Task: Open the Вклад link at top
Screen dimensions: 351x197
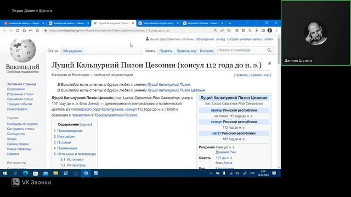Action: pyautogui.click(x=220, y=39)
